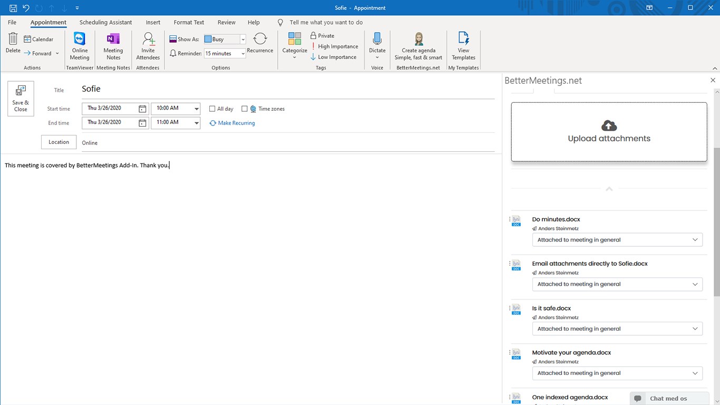Click the Title field containing Sofie

[288, 89]
